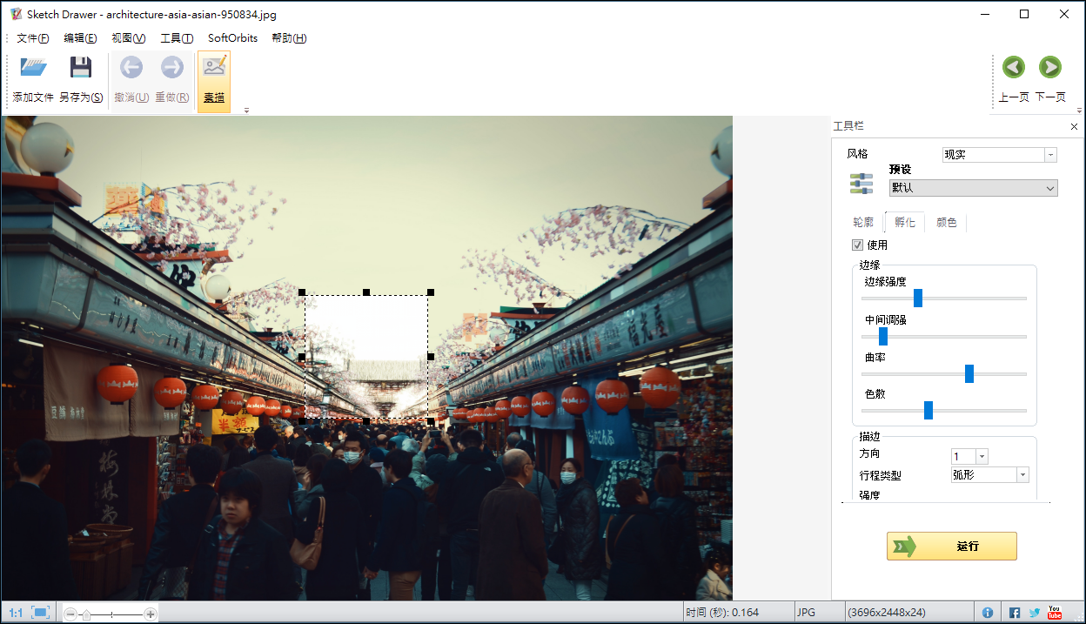Expand the 行程类型 stroke type dropdown
Image resolution: width=1086 pixels, height=624 pixels.
(1022, 475)
